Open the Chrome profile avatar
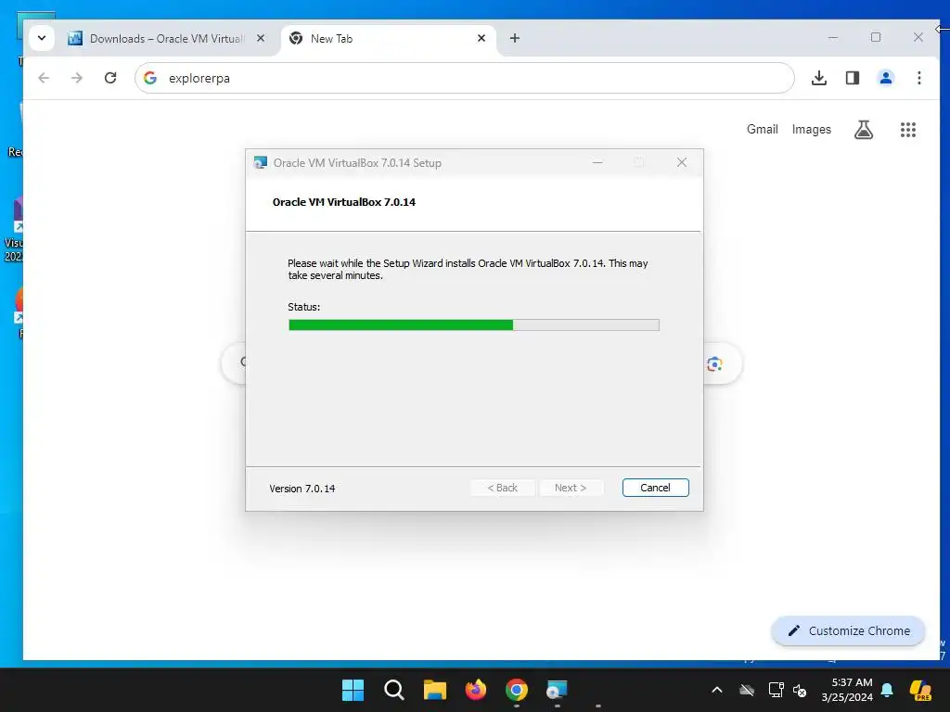This screenshot has height=712, width=950. pos(886,78)
